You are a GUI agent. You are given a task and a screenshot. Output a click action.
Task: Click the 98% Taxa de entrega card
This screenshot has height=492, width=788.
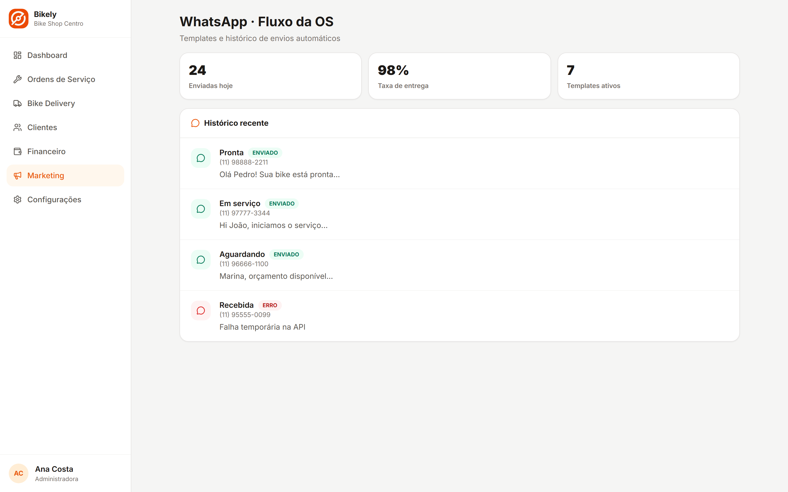click(459, 76)
